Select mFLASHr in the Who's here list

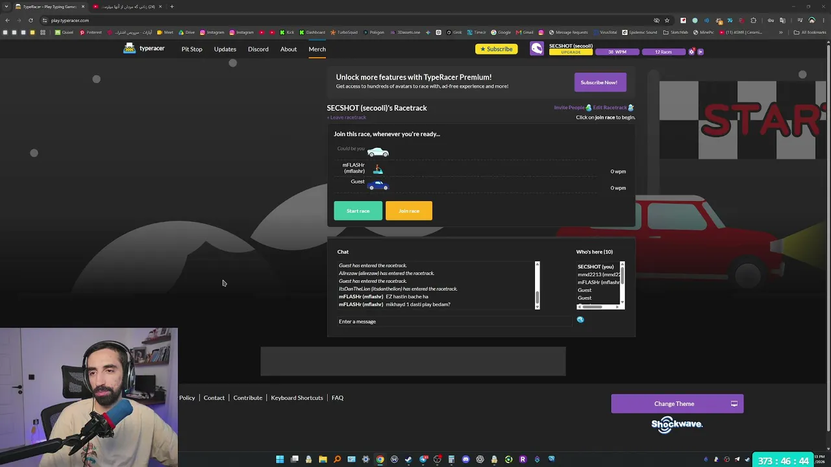598,282
